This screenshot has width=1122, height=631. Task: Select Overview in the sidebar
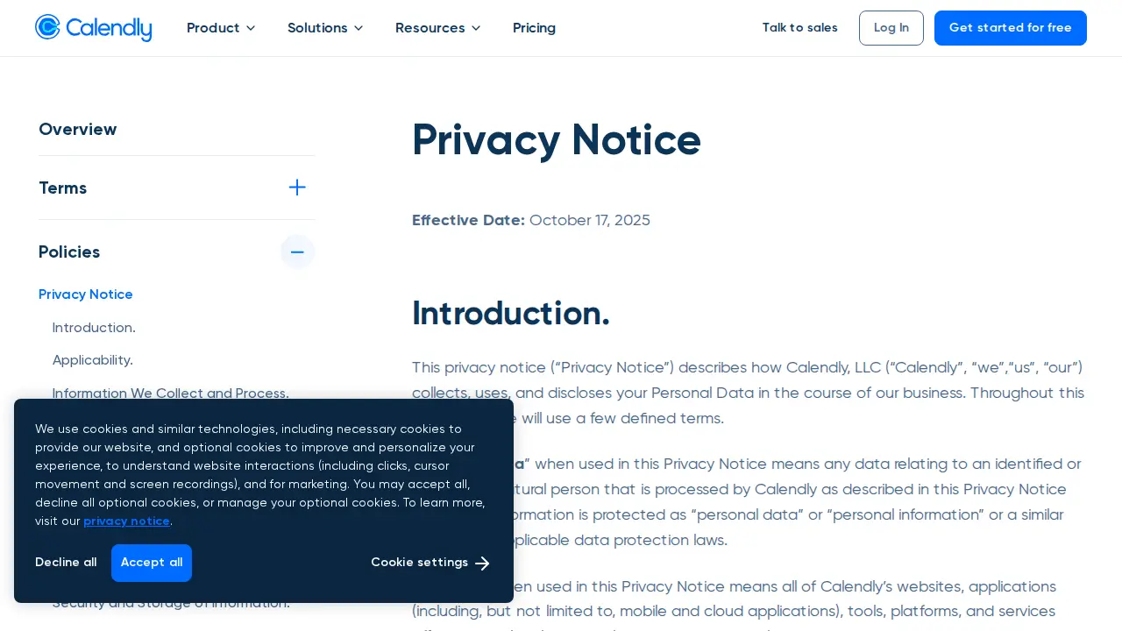pyautogui.click(x=78, y=130)
